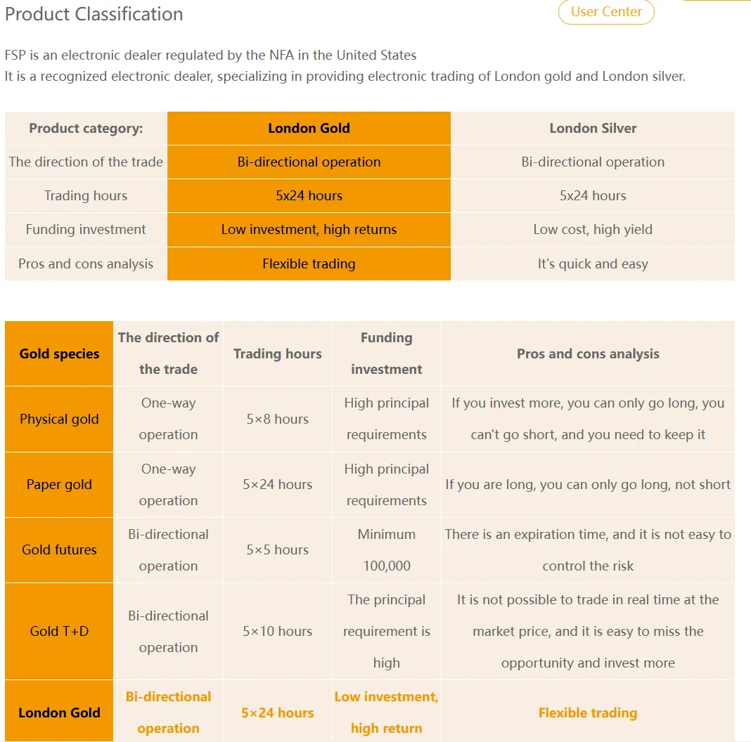Select the Physical gold row label
The height and width of the screenshot is (742, 751).
59,419
